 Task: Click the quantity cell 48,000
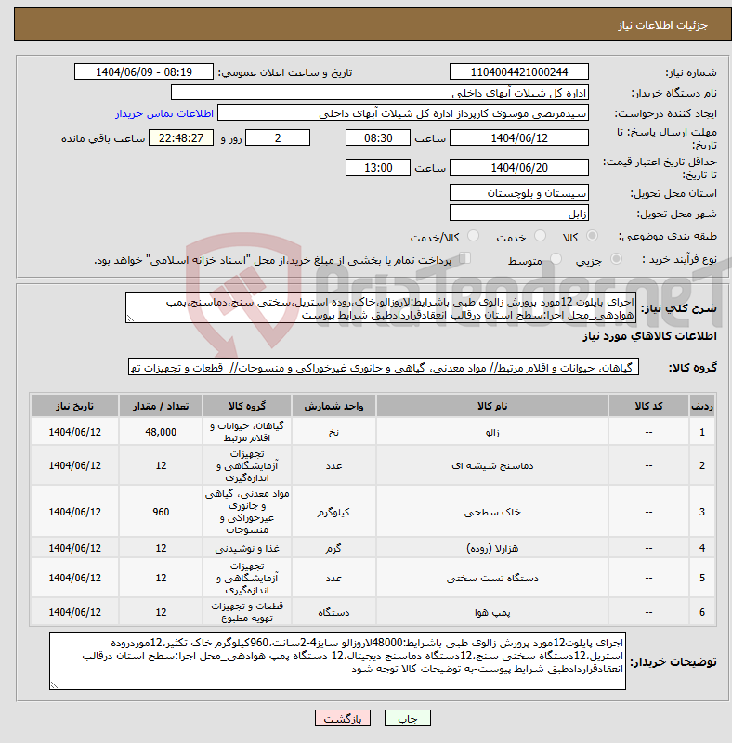point(161,432)
